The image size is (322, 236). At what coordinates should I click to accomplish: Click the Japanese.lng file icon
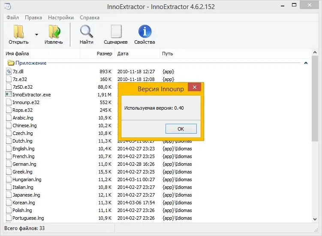coord(9,195)
